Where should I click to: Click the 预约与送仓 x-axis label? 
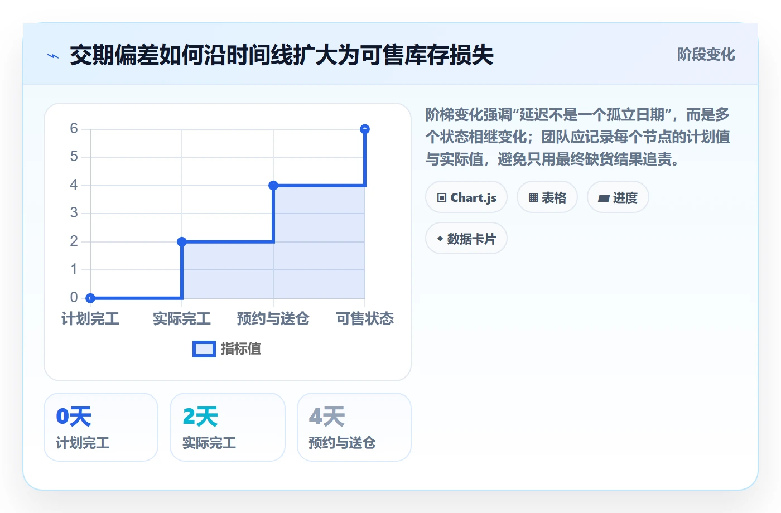pyautogui.click(x=273, y=319)
